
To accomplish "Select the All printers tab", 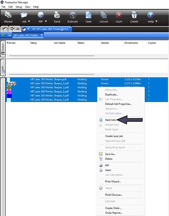I will (15, 29).
